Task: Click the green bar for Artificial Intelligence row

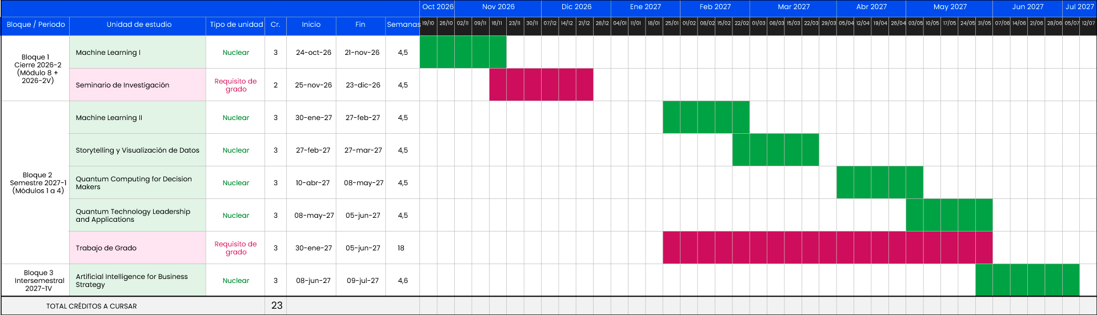Action: tap(1027, 280)
